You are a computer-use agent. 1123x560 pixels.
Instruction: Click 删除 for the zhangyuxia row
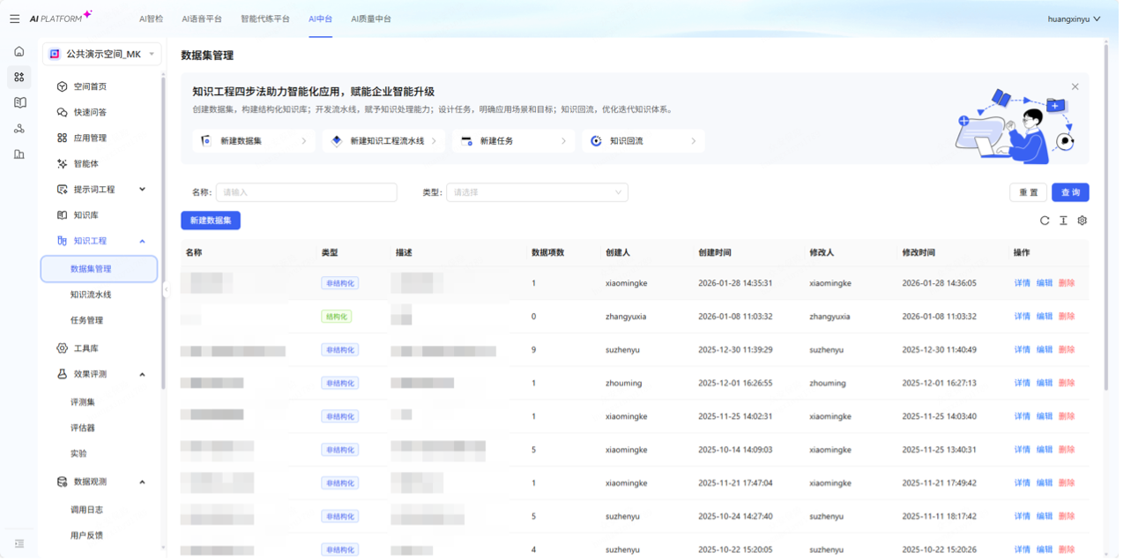click(x=1067, y=317)
